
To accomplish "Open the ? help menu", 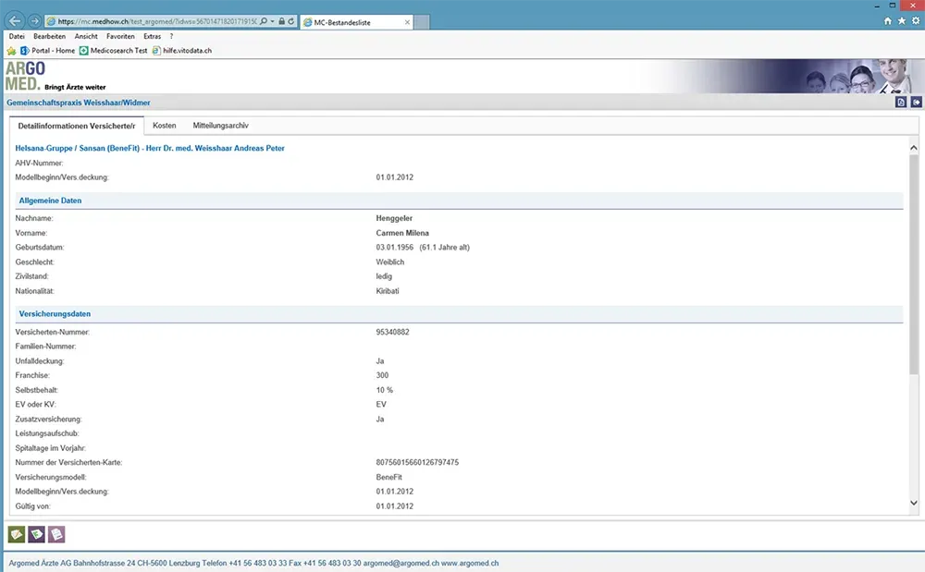I will 172,37.
